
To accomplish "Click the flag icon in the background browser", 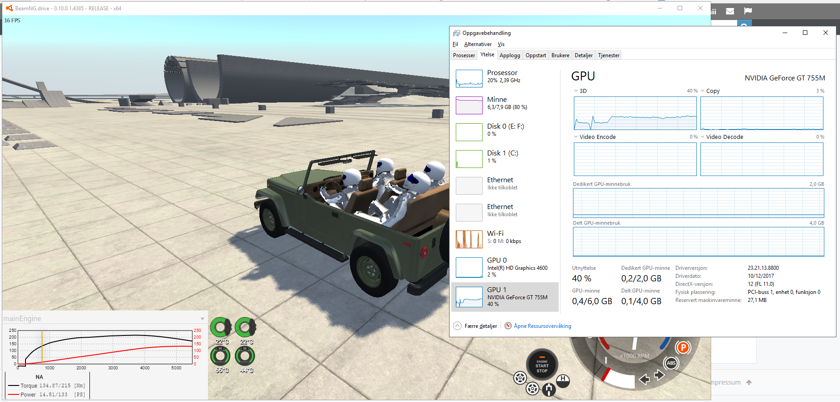I will [748, 11].
